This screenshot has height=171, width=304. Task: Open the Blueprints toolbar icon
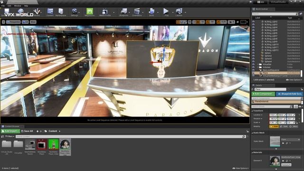click(x=123, y=12)
